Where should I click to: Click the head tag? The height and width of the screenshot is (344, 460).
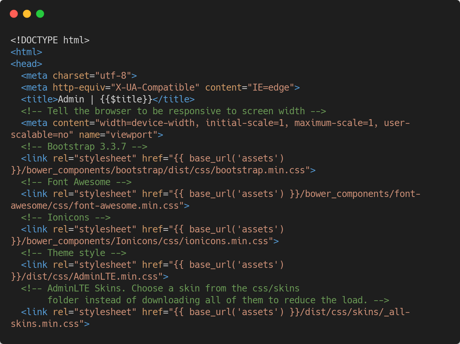point(26,64)
